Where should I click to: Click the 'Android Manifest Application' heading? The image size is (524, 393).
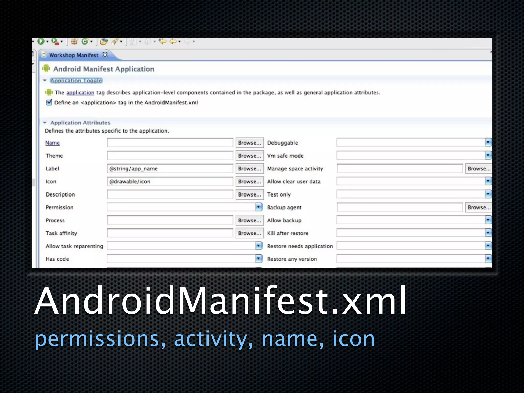coord(104,69)
